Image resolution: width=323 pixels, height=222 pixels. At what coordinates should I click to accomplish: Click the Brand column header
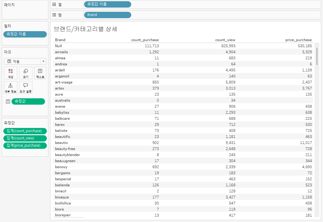(x=60, y=40)
